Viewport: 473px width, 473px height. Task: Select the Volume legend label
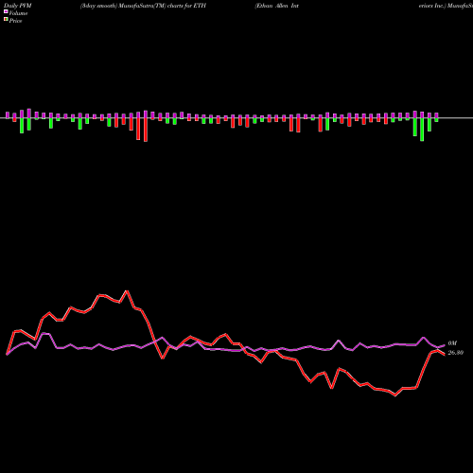click(18, 13)
